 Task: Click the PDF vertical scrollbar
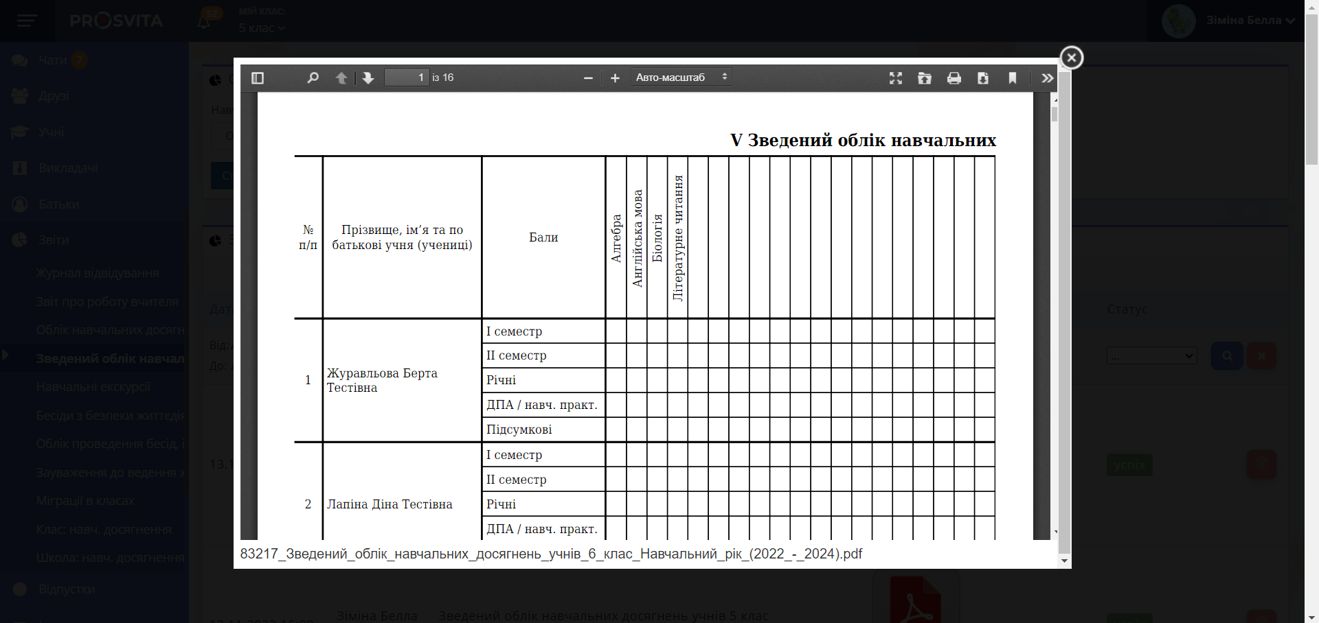(x=1055, y=114)
